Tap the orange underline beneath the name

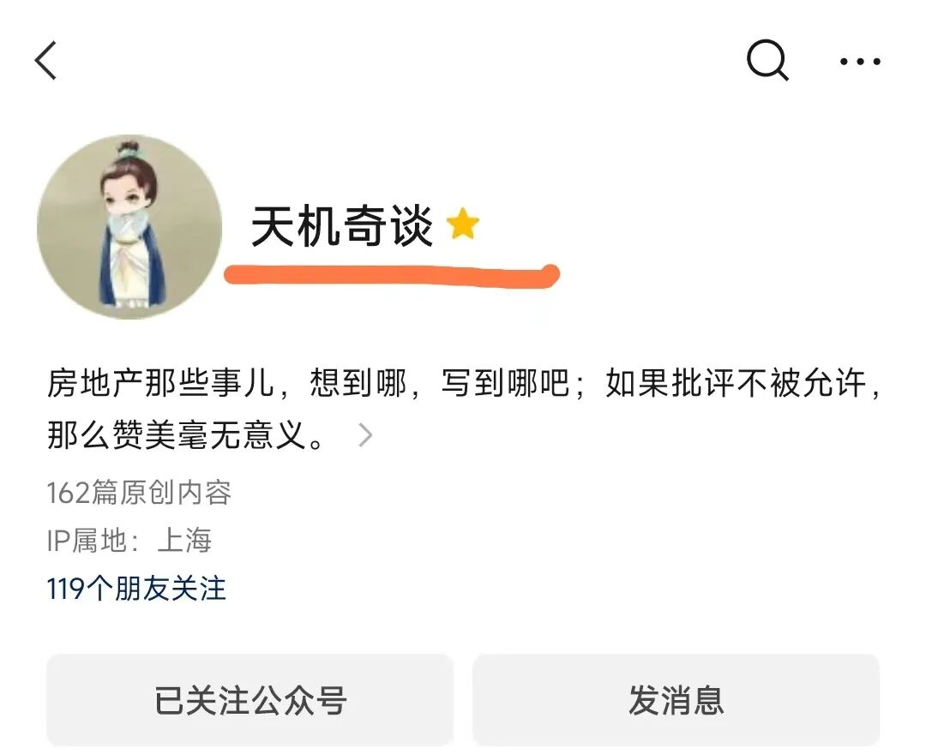(392, 276)
